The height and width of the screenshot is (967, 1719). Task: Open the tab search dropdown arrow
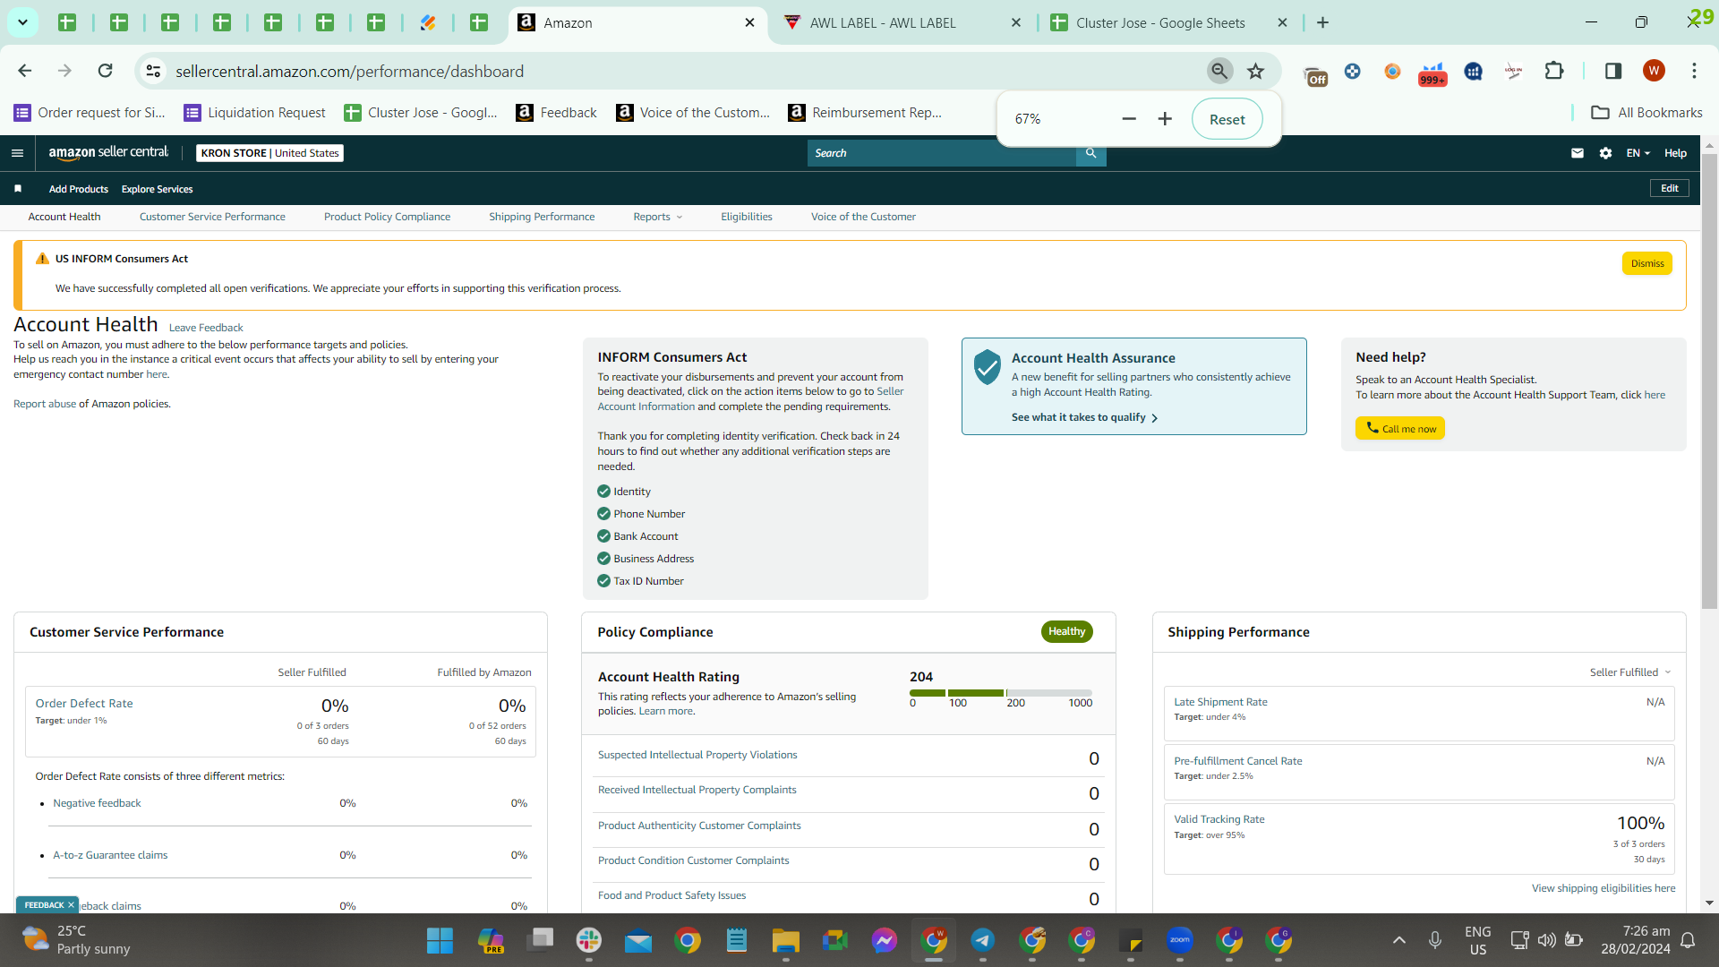coord(22,22)
